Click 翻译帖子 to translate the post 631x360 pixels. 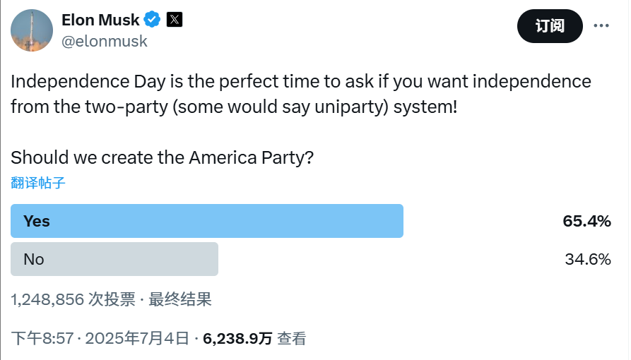[x=38, y=183]
